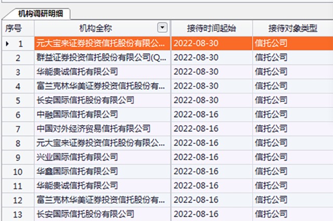This screenshot has height=221, width=333.
Task: Click the date 2022-08-16 in row 9
Action: (x=196, y=157)
